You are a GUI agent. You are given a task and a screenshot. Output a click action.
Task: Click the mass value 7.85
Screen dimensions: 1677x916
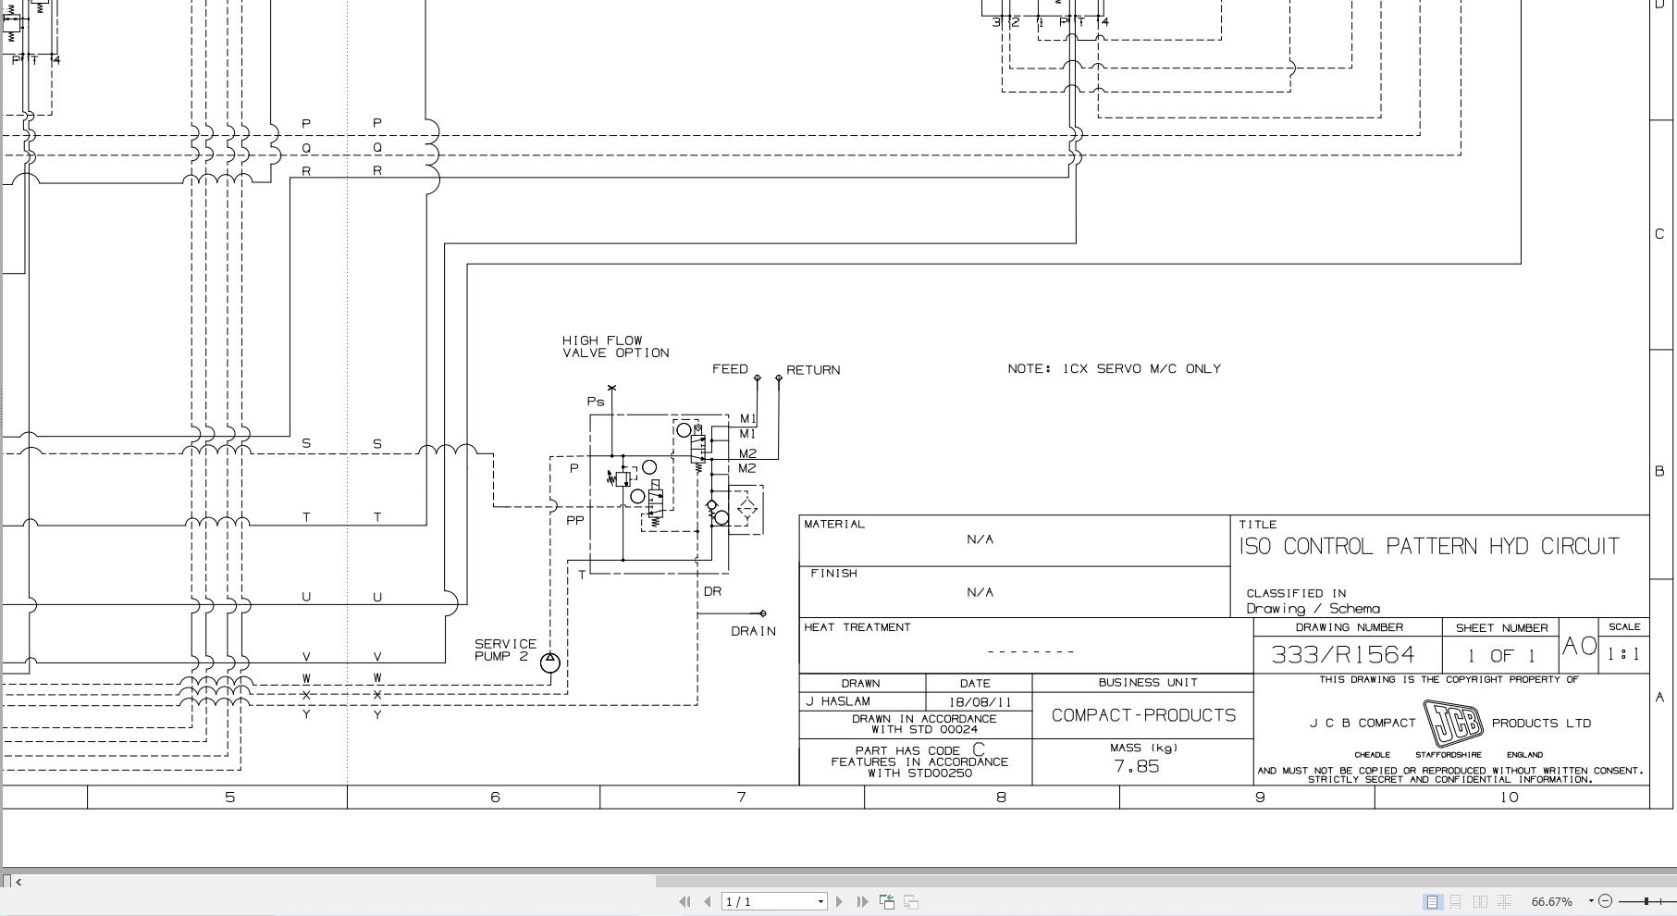[1137, 766]
